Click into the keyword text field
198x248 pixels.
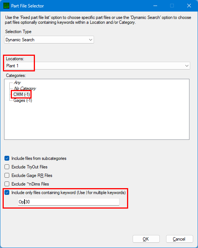69,202
